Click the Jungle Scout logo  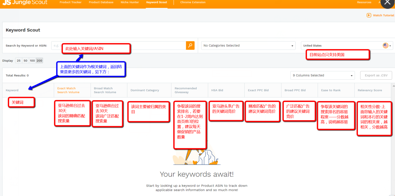click(x=25, y=3)
